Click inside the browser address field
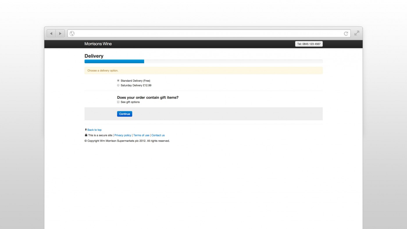This screenshot has height=229, width=407. [x=209, y=33]
